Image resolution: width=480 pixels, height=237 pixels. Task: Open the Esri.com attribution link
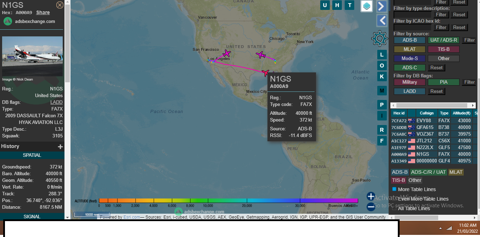[x=131, y=217]
